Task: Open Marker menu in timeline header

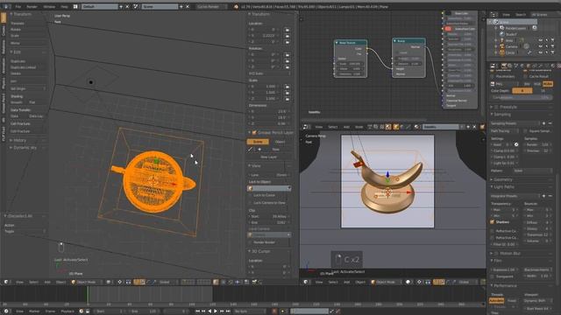Action: coord(34,311)
